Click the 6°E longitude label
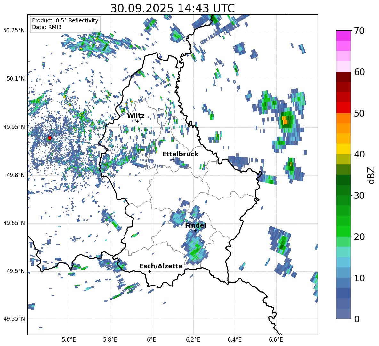This screenshot has width=379, height=346. (151, 340)
